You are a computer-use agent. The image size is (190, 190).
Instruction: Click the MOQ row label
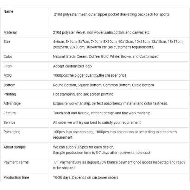pos(7,76)
